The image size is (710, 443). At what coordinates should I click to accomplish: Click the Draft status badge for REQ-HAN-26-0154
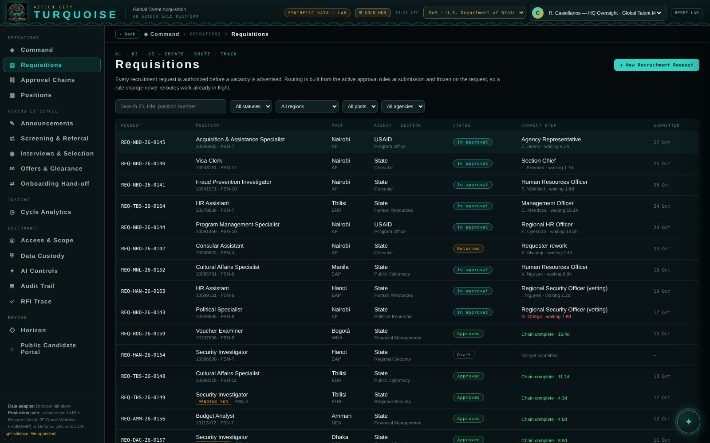(464, 355)
